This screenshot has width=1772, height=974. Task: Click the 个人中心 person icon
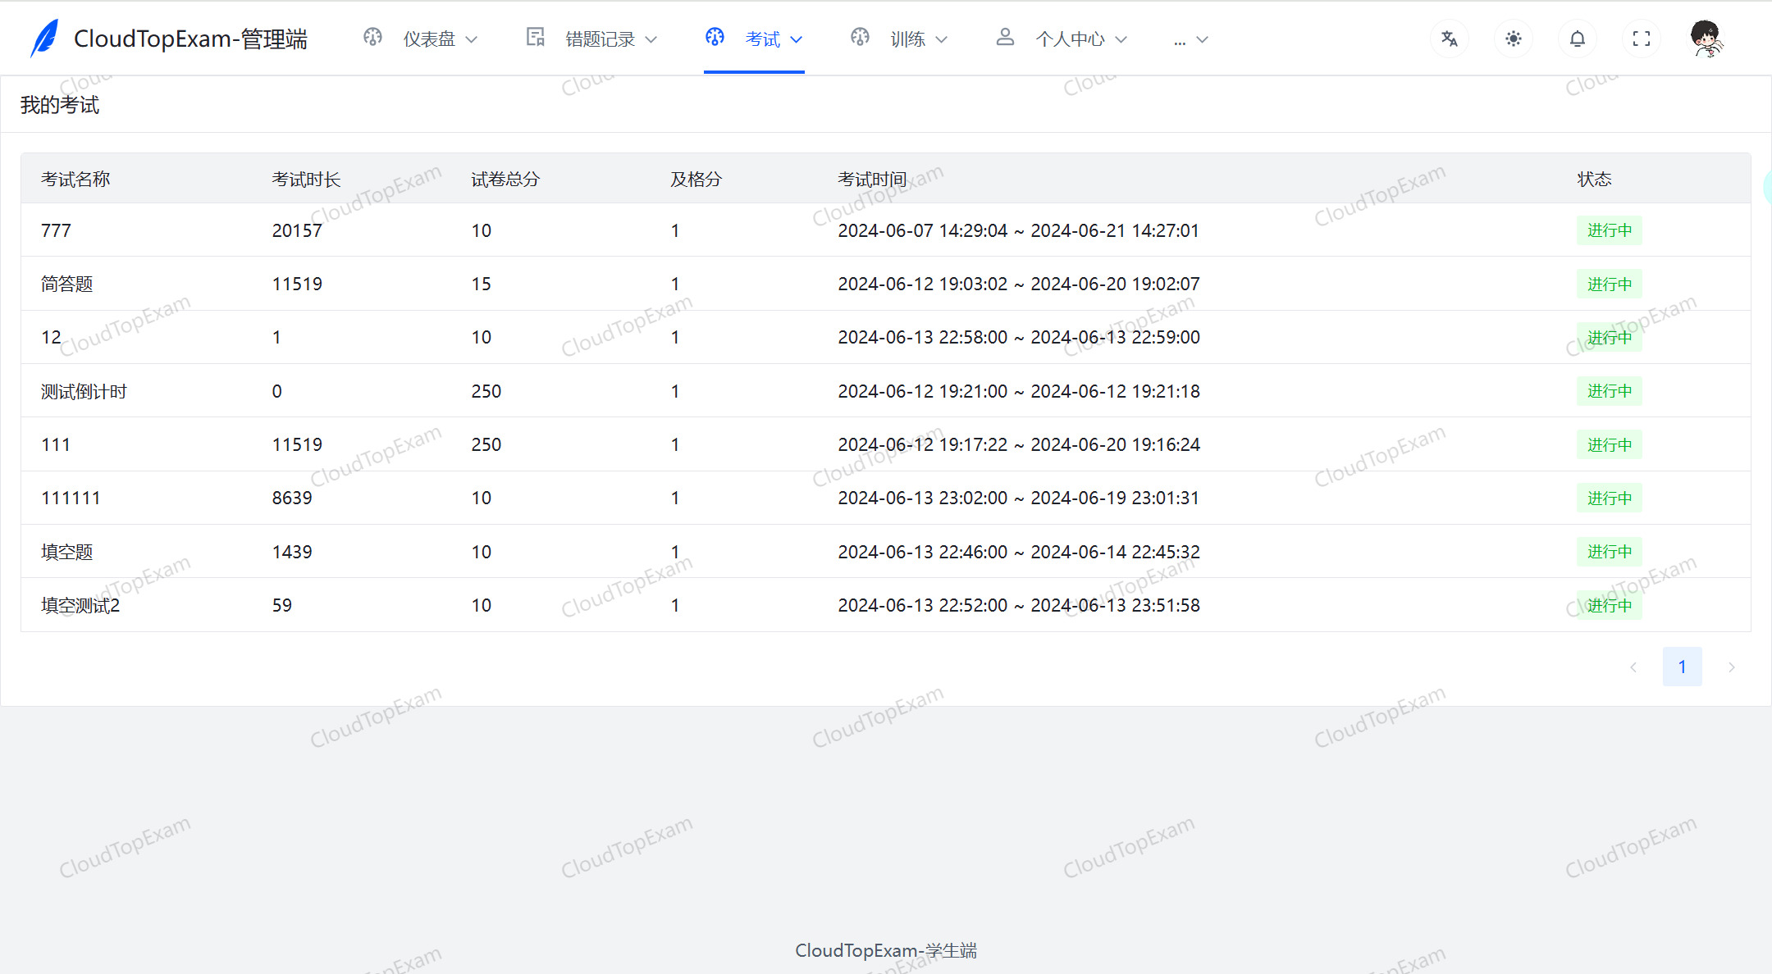[x=1005, y=36]
